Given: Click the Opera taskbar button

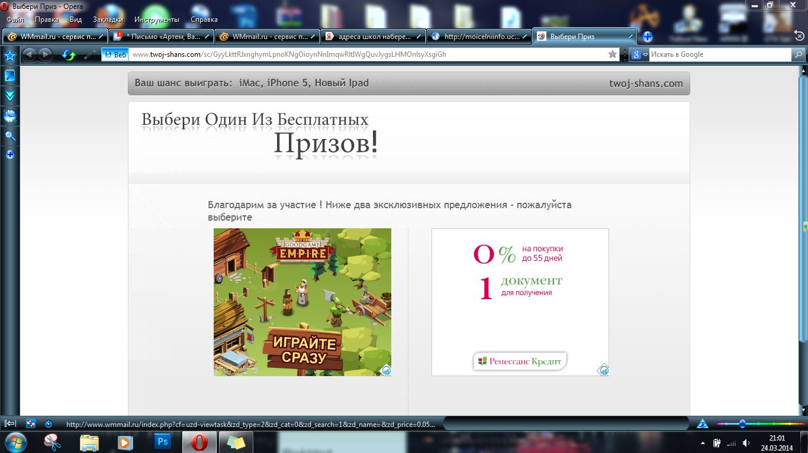Looking at the screenshot, I should 199,442.
